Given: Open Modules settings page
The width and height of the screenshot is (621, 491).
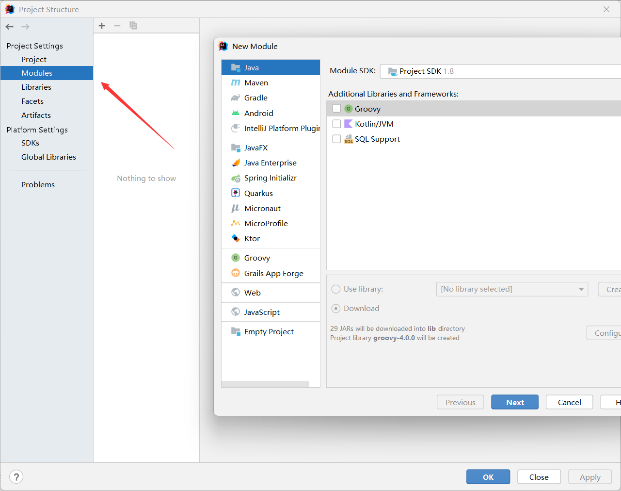Looking at the screenshot, I should (x=47, y=73).
